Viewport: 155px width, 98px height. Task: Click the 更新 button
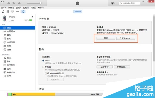point(106,38)
